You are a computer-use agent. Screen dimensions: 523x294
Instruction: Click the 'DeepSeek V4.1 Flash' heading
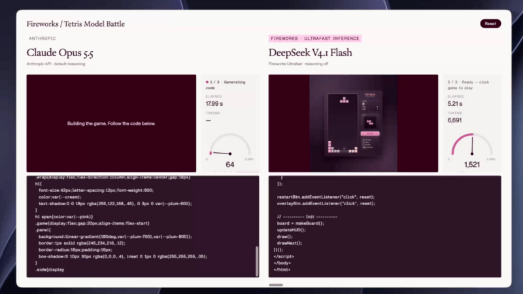point(310,53)
